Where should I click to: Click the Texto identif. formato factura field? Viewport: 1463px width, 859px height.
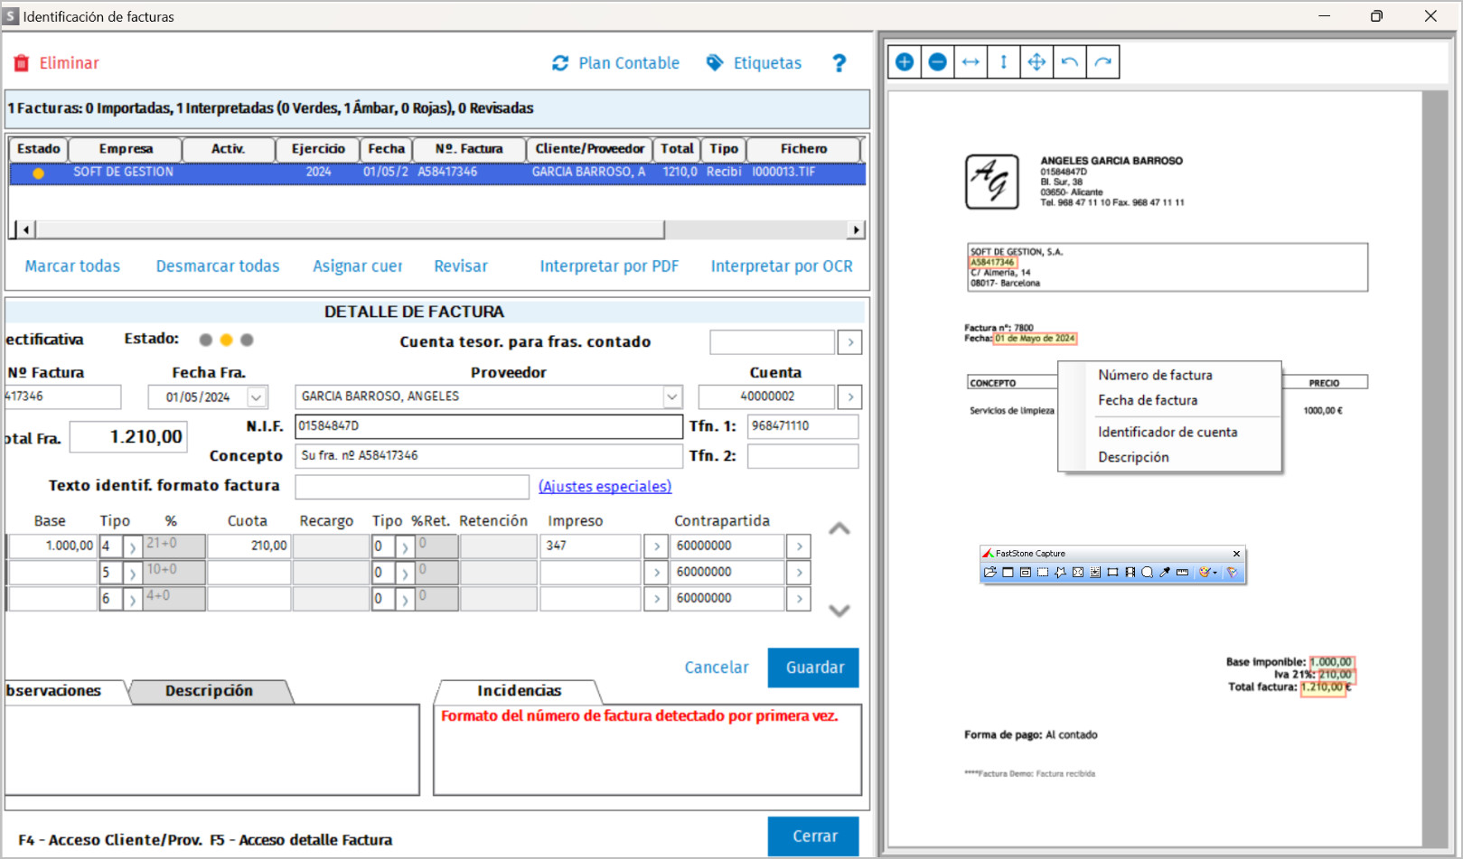click(x=412, y=487)
